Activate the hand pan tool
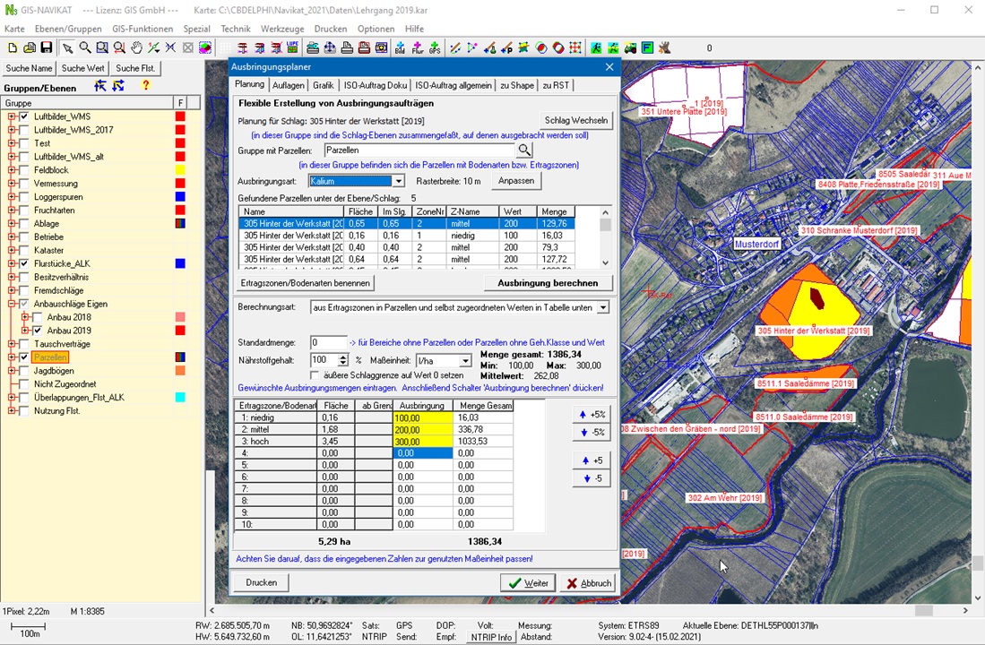The image size is (985, 645). 136,47
